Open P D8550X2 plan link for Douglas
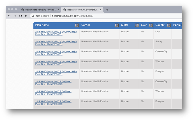 pyautogui.click(x=53, y=103)
